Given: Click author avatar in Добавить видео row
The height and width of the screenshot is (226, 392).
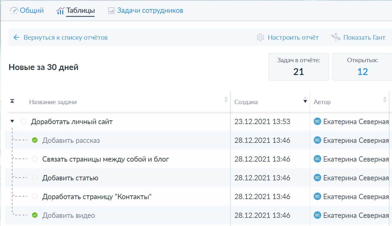Looking at the screenshot, I should (x=317, y=215).
